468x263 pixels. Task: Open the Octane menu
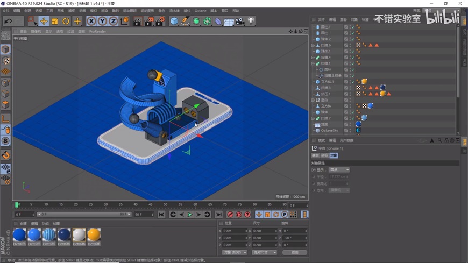coord(200,11)
